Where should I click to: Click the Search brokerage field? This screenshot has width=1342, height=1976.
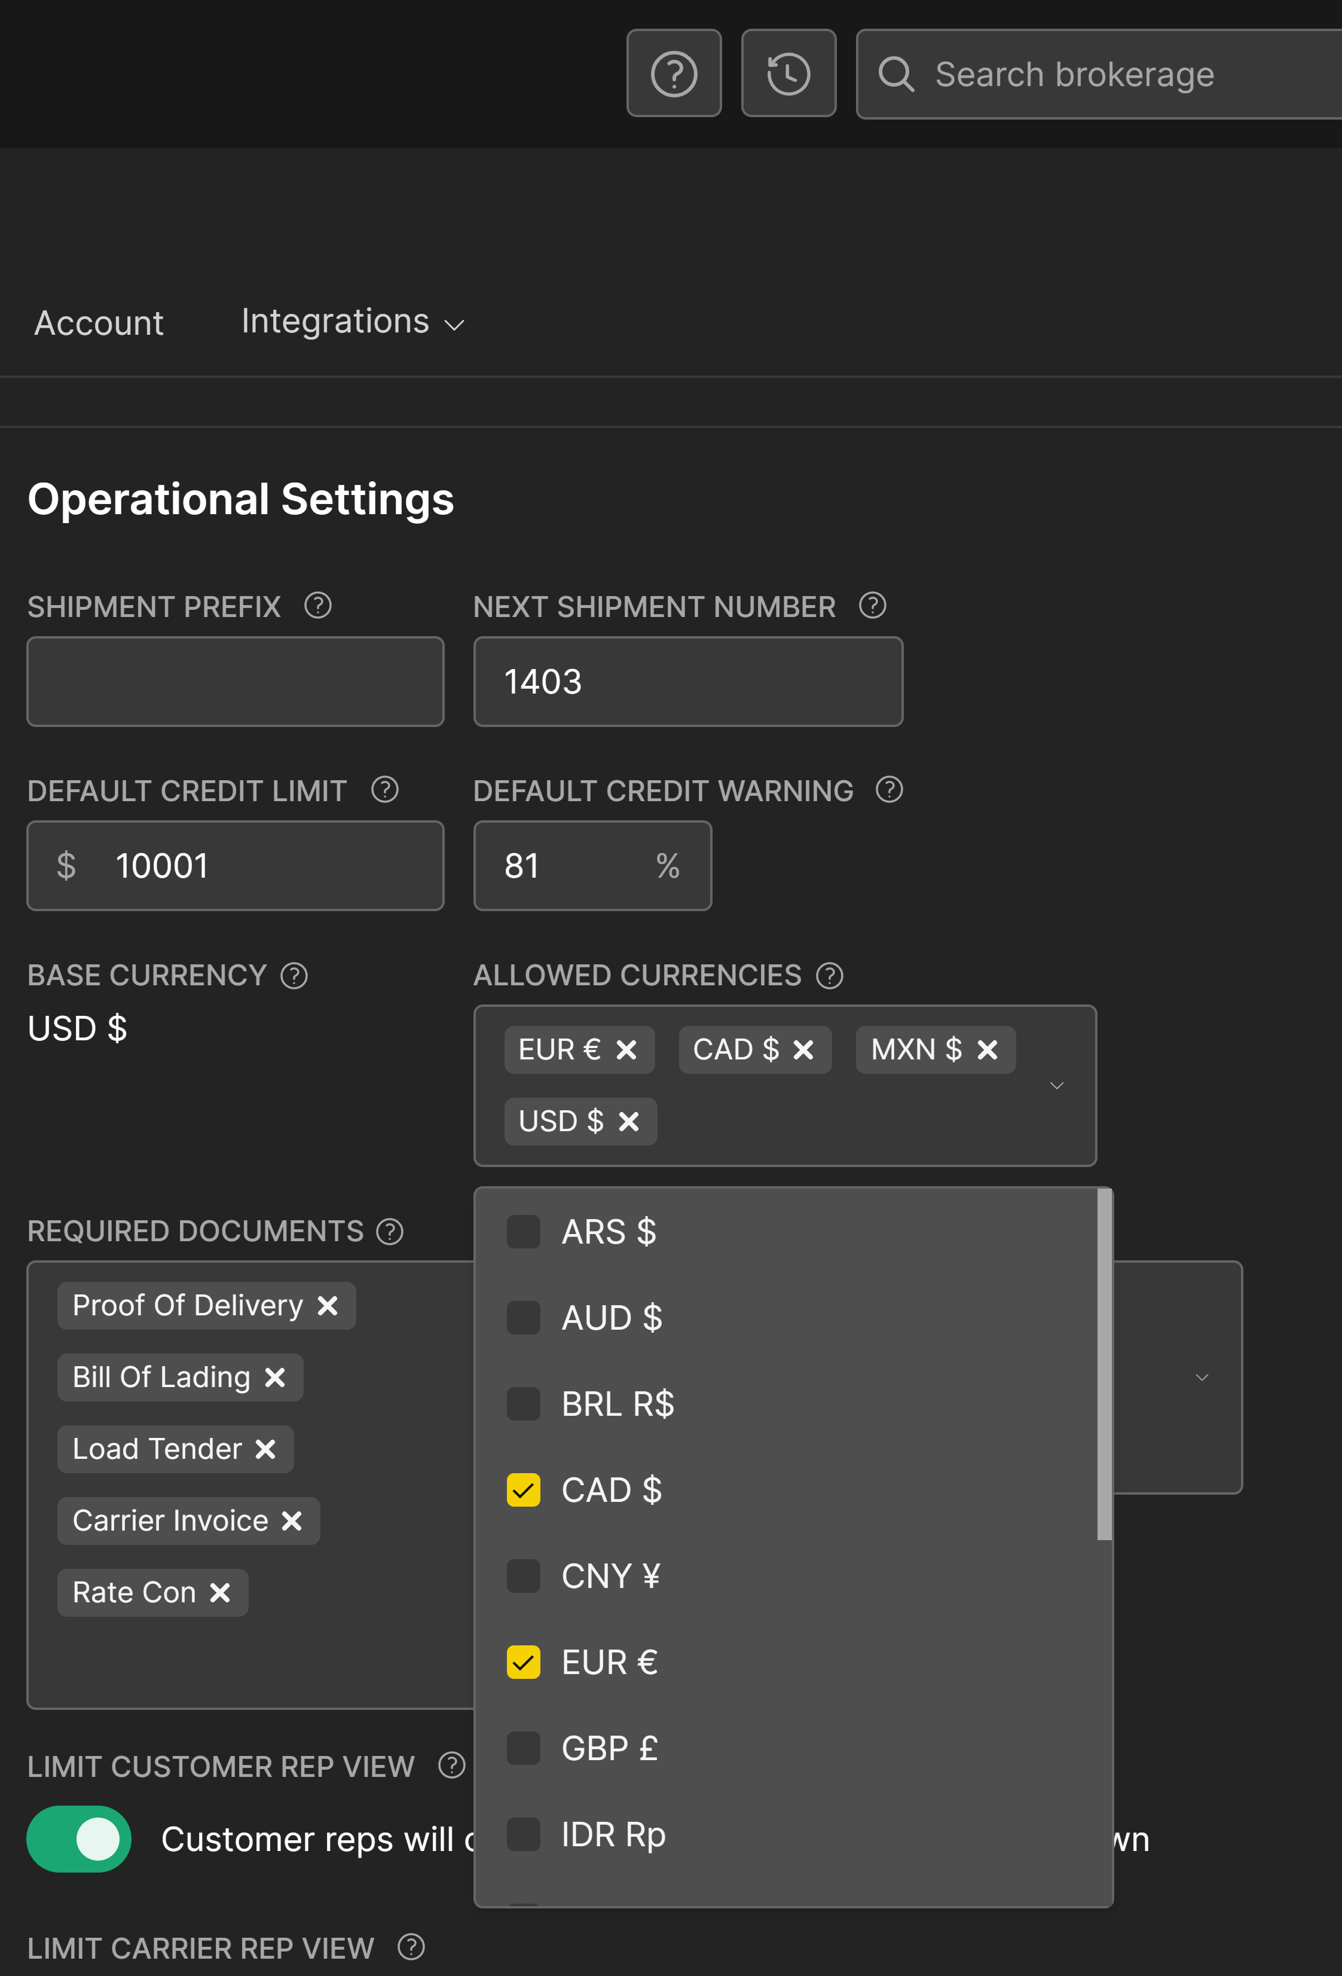tap(1099, 74)
